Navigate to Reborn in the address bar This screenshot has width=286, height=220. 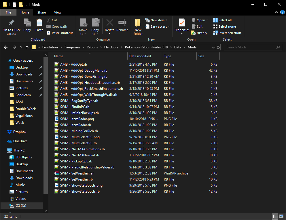tap(92, 47)
